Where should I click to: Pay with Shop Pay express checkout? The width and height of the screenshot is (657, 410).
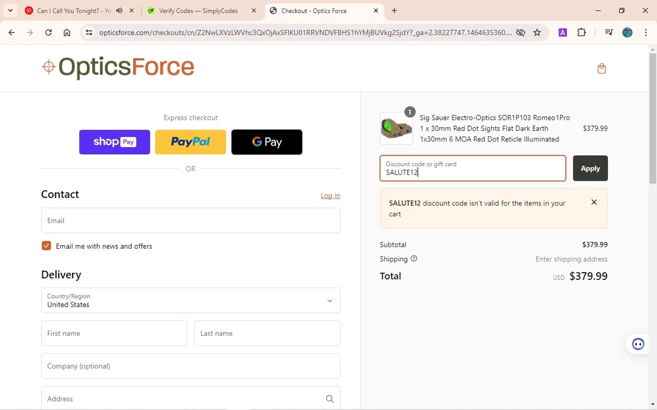pos(114,142)
